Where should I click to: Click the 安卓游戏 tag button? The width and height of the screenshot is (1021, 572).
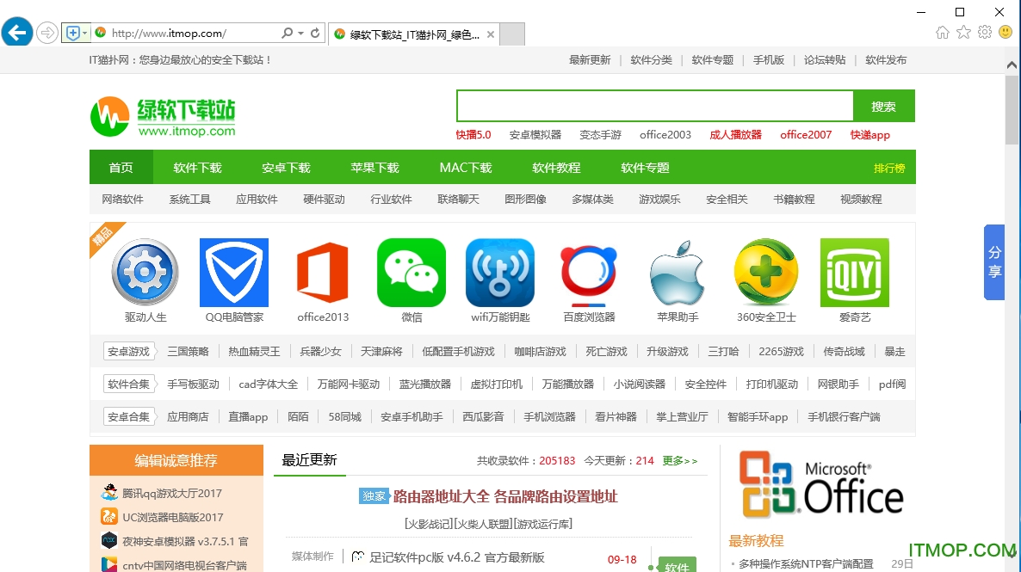tap(129, 352)
